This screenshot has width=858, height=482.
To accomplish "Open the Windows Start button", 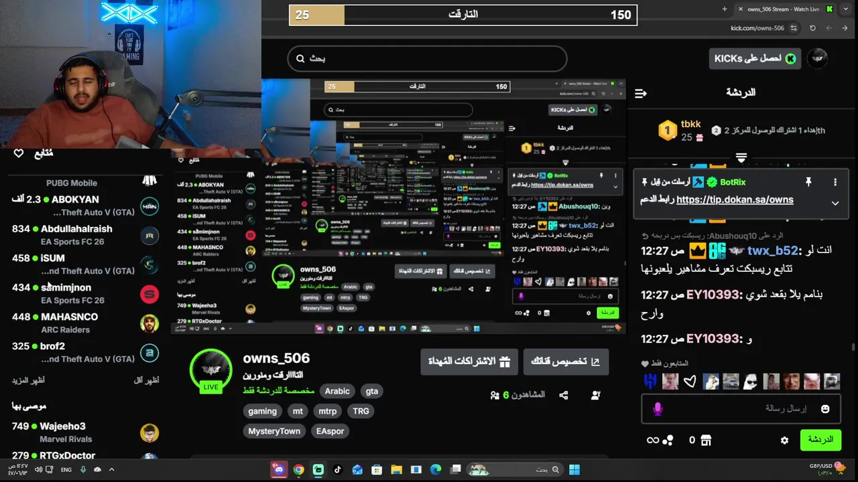I will click(574, 469).
